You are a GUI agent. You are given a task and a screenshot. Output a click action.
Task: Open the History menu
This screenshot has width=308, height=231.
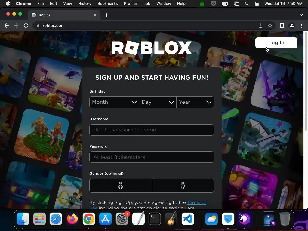pos(85,3)
